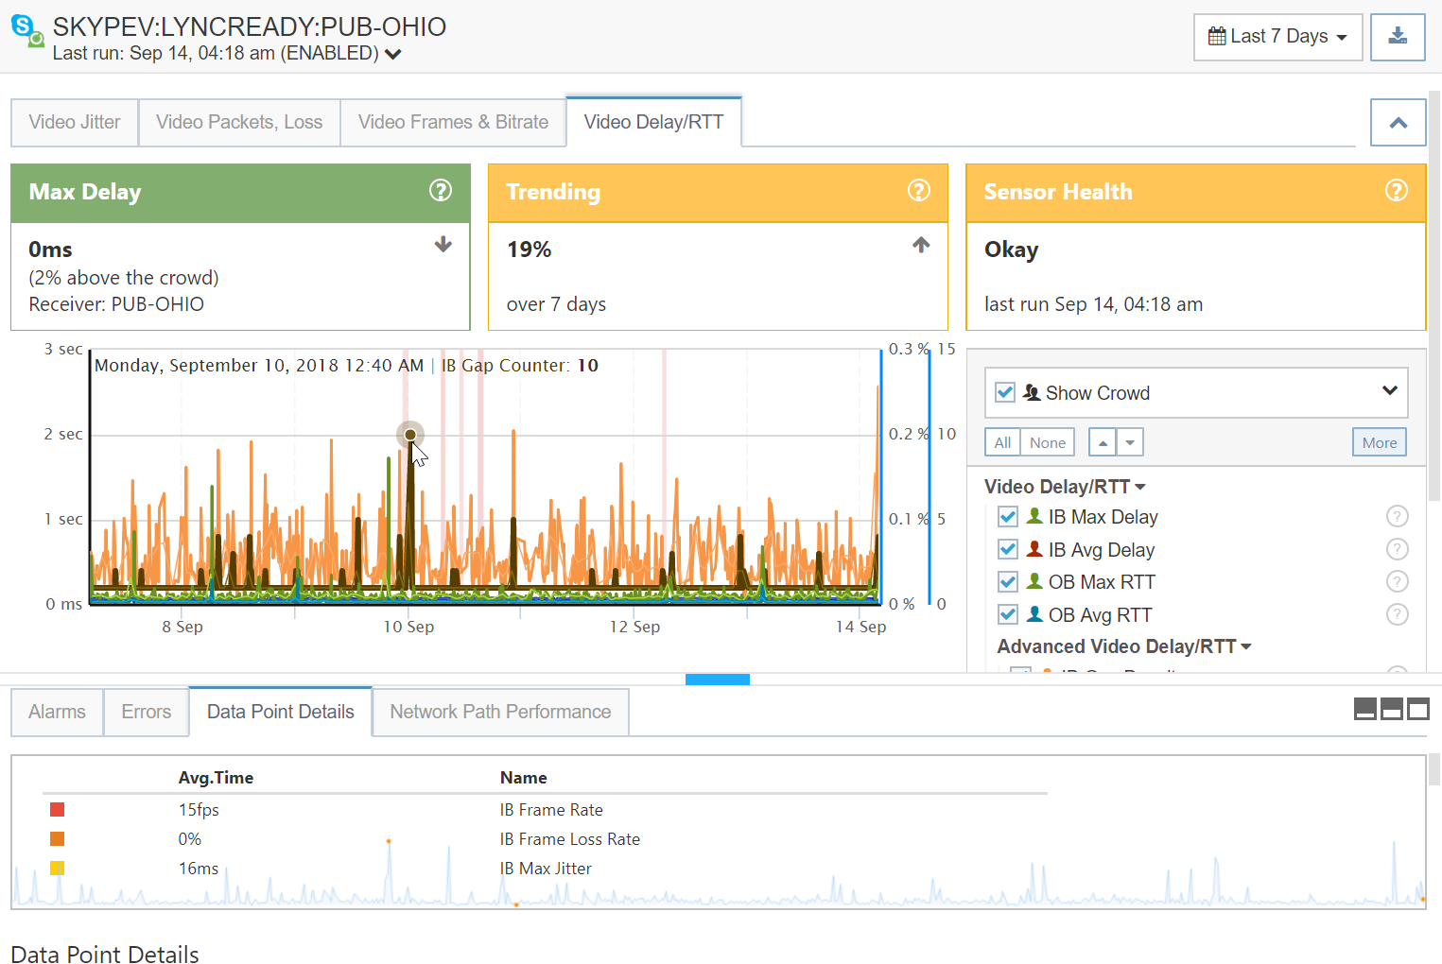Click help icon beside OB Max RTT
Viewport: 1442px width, 964px height.
pyautogui.click(x=1397, y=581)
